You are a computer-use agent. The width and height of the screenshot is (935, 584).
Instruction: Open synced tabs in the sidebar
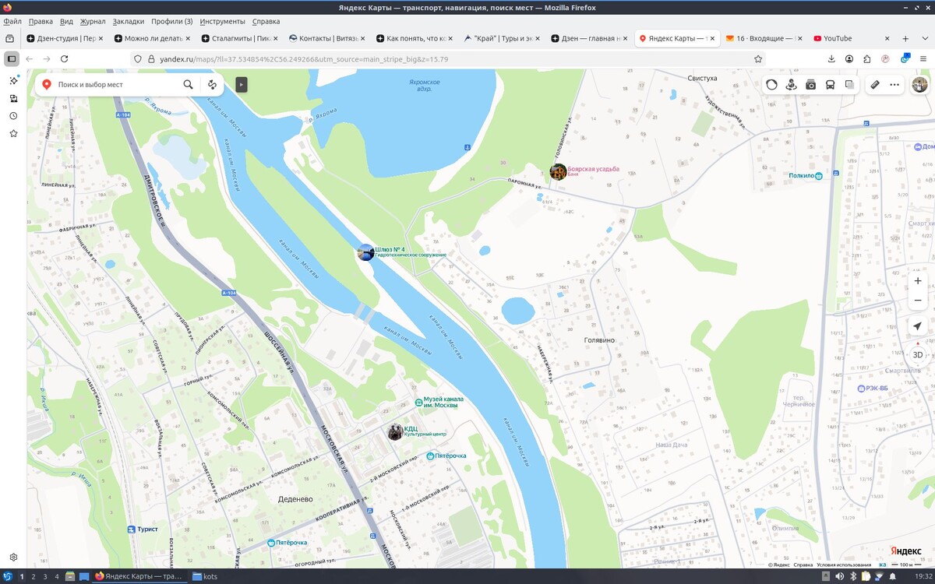[x=13, y=98]
